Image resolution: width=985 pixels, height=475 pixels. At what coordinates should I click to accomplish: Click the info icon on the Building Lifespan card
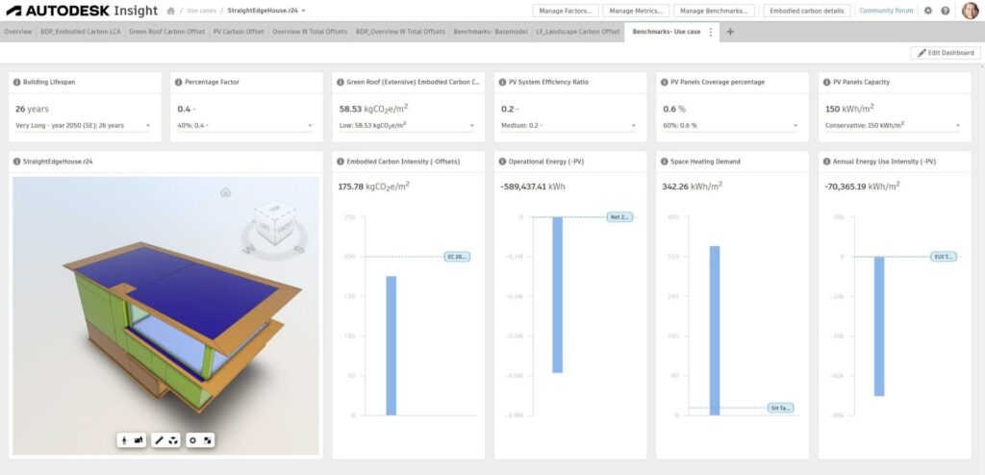coord(17,83)
